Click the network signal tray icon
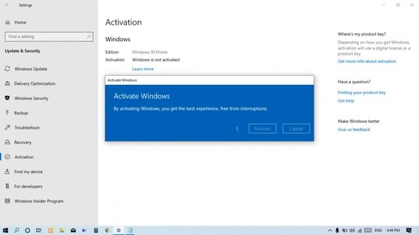The height and width of the screenshot is (235, 419). coord(359,230)
